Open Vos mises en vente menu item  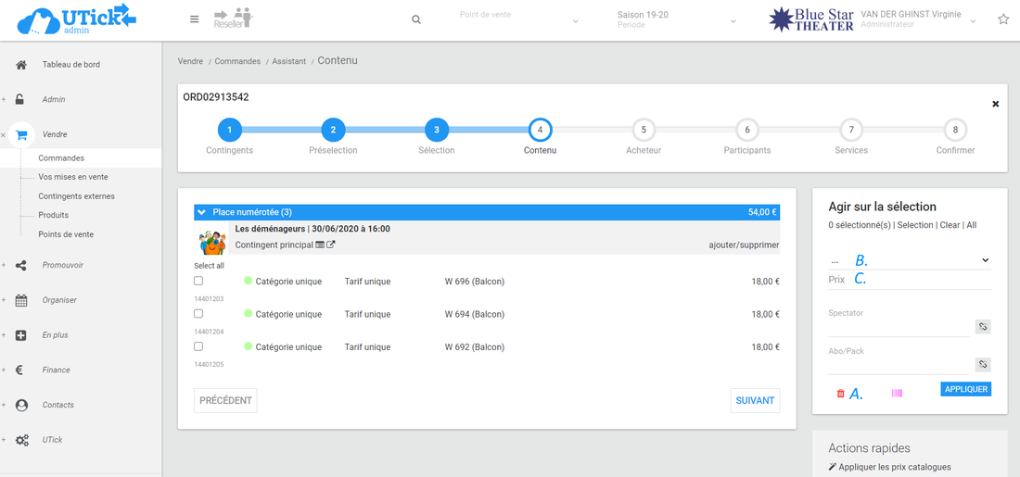click(72, 177)
